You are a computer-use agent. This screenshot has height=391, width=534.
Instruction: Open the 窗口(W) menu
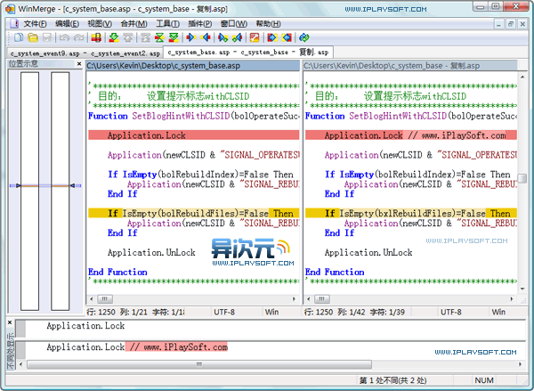tap(233, 24)
